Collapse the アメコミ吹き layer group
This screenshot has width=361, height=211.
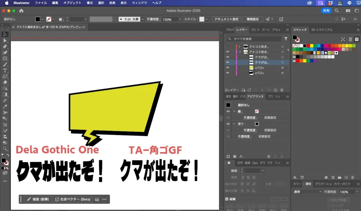(240, 52)
